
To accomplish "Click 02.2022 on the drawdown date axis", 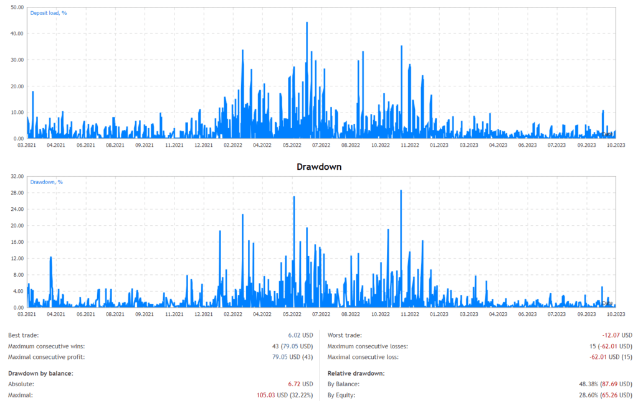I will click(232, 314).
